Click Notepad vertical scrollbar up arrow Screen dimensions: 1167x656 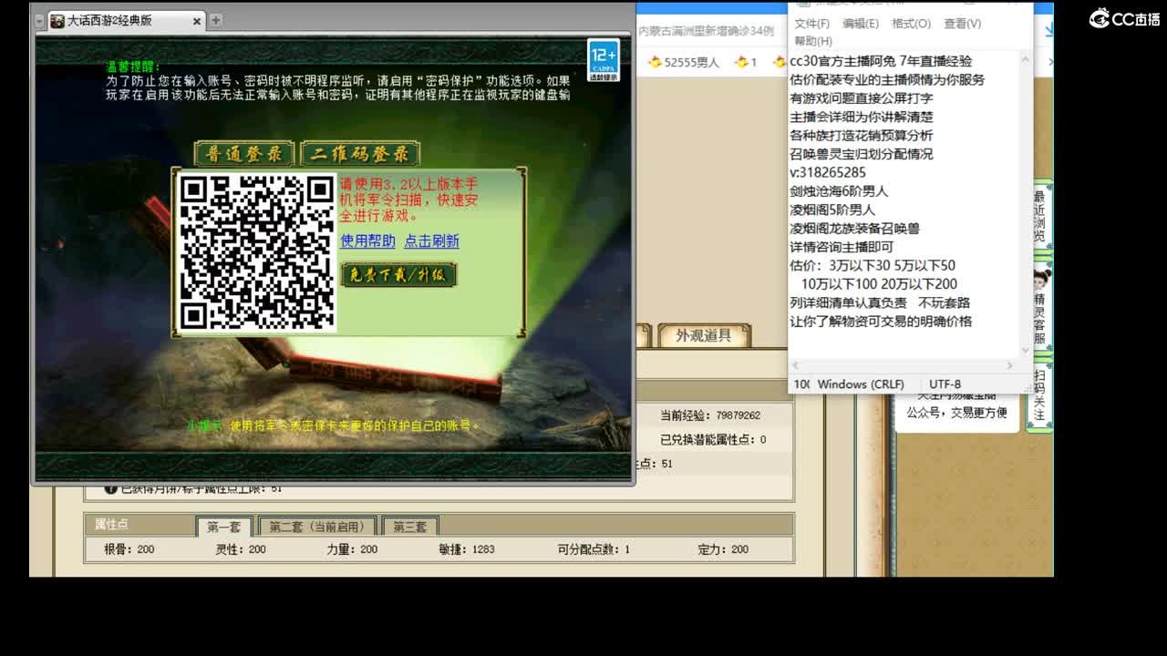[1025, 60]
